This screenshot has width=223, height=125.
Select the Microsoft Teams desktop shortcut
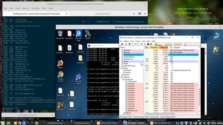[x=79, y=79]
